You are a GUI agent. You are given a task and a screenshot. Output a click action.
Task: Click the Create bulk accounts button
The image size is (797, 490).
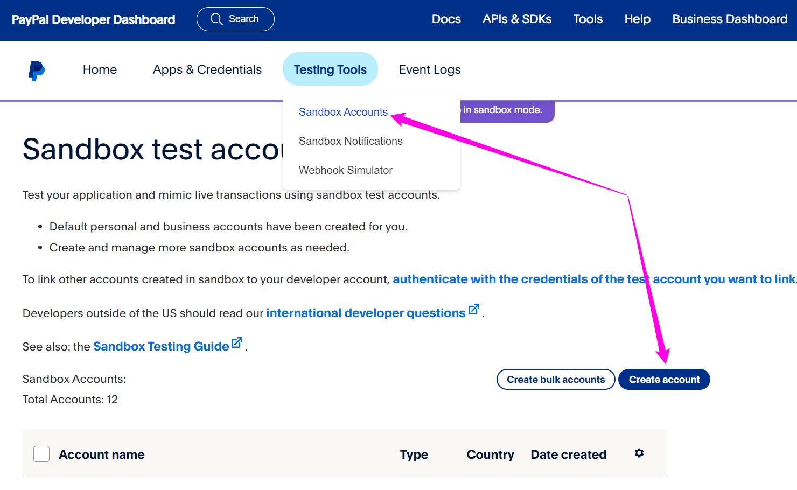555,379
